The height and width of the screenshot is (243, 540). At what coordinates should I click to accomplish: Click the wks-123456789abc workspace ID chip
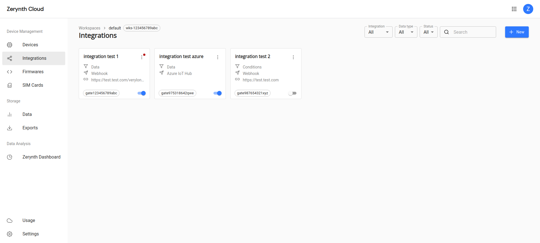point(142,28)
